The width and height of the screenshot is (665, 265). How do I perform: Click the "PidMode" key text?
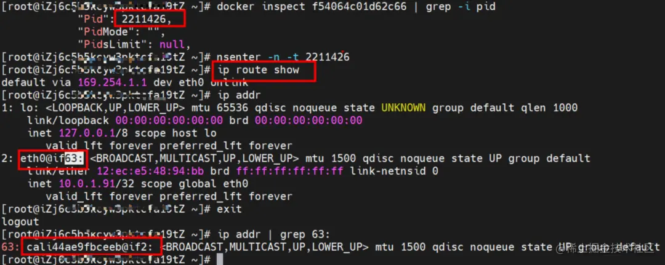103,32
